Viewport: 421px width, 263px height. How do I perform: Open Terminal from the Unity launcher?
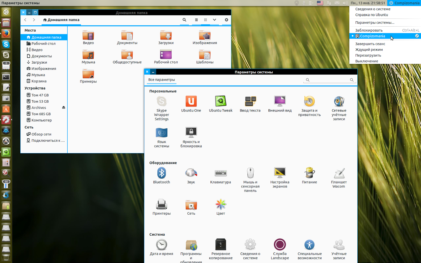pyautogui.click(x=6, y=77)
